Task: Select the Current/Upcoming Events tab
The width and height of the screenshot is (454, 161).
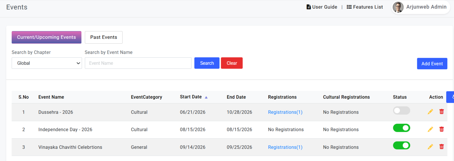Action: 47,37
